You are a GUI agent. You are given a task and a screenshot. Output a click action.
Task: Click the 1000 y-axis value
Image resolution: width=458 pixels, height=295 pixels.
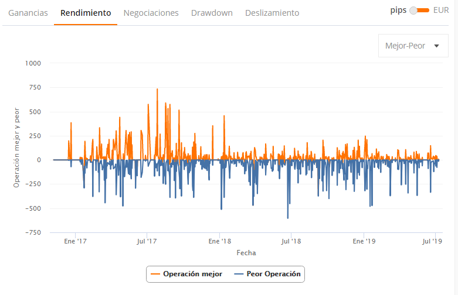pos(33,63)
